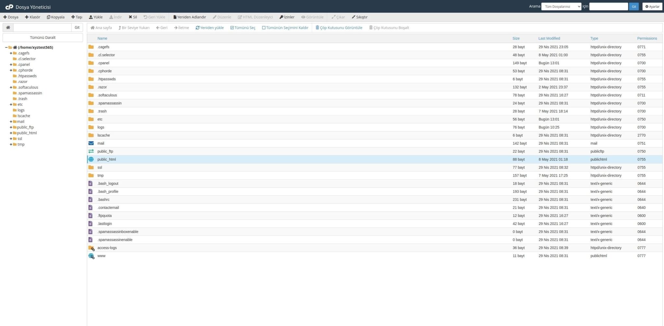Sort by Last Modified column

(549, 38)
